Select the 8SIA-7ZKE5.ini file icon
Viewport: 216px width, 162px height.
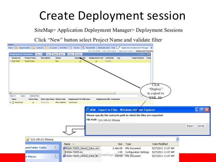click(64, 152)
